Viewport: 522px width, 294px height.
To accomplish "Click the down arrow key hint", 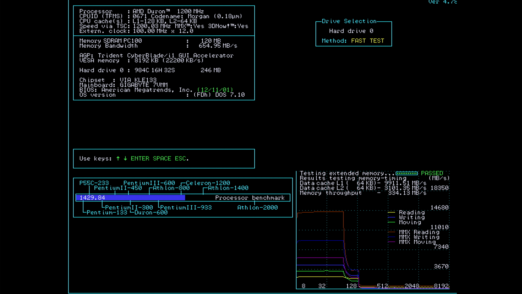I will pyautogui.click(x=125, y=158).
